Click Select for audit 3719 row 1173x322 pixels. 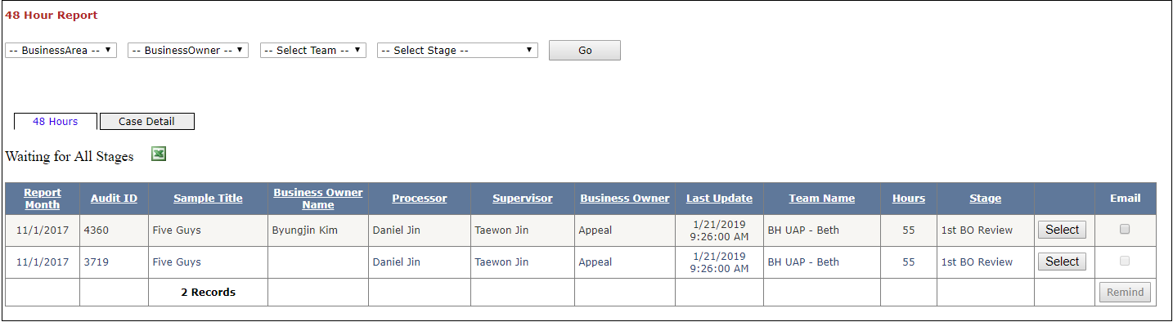1062,262
